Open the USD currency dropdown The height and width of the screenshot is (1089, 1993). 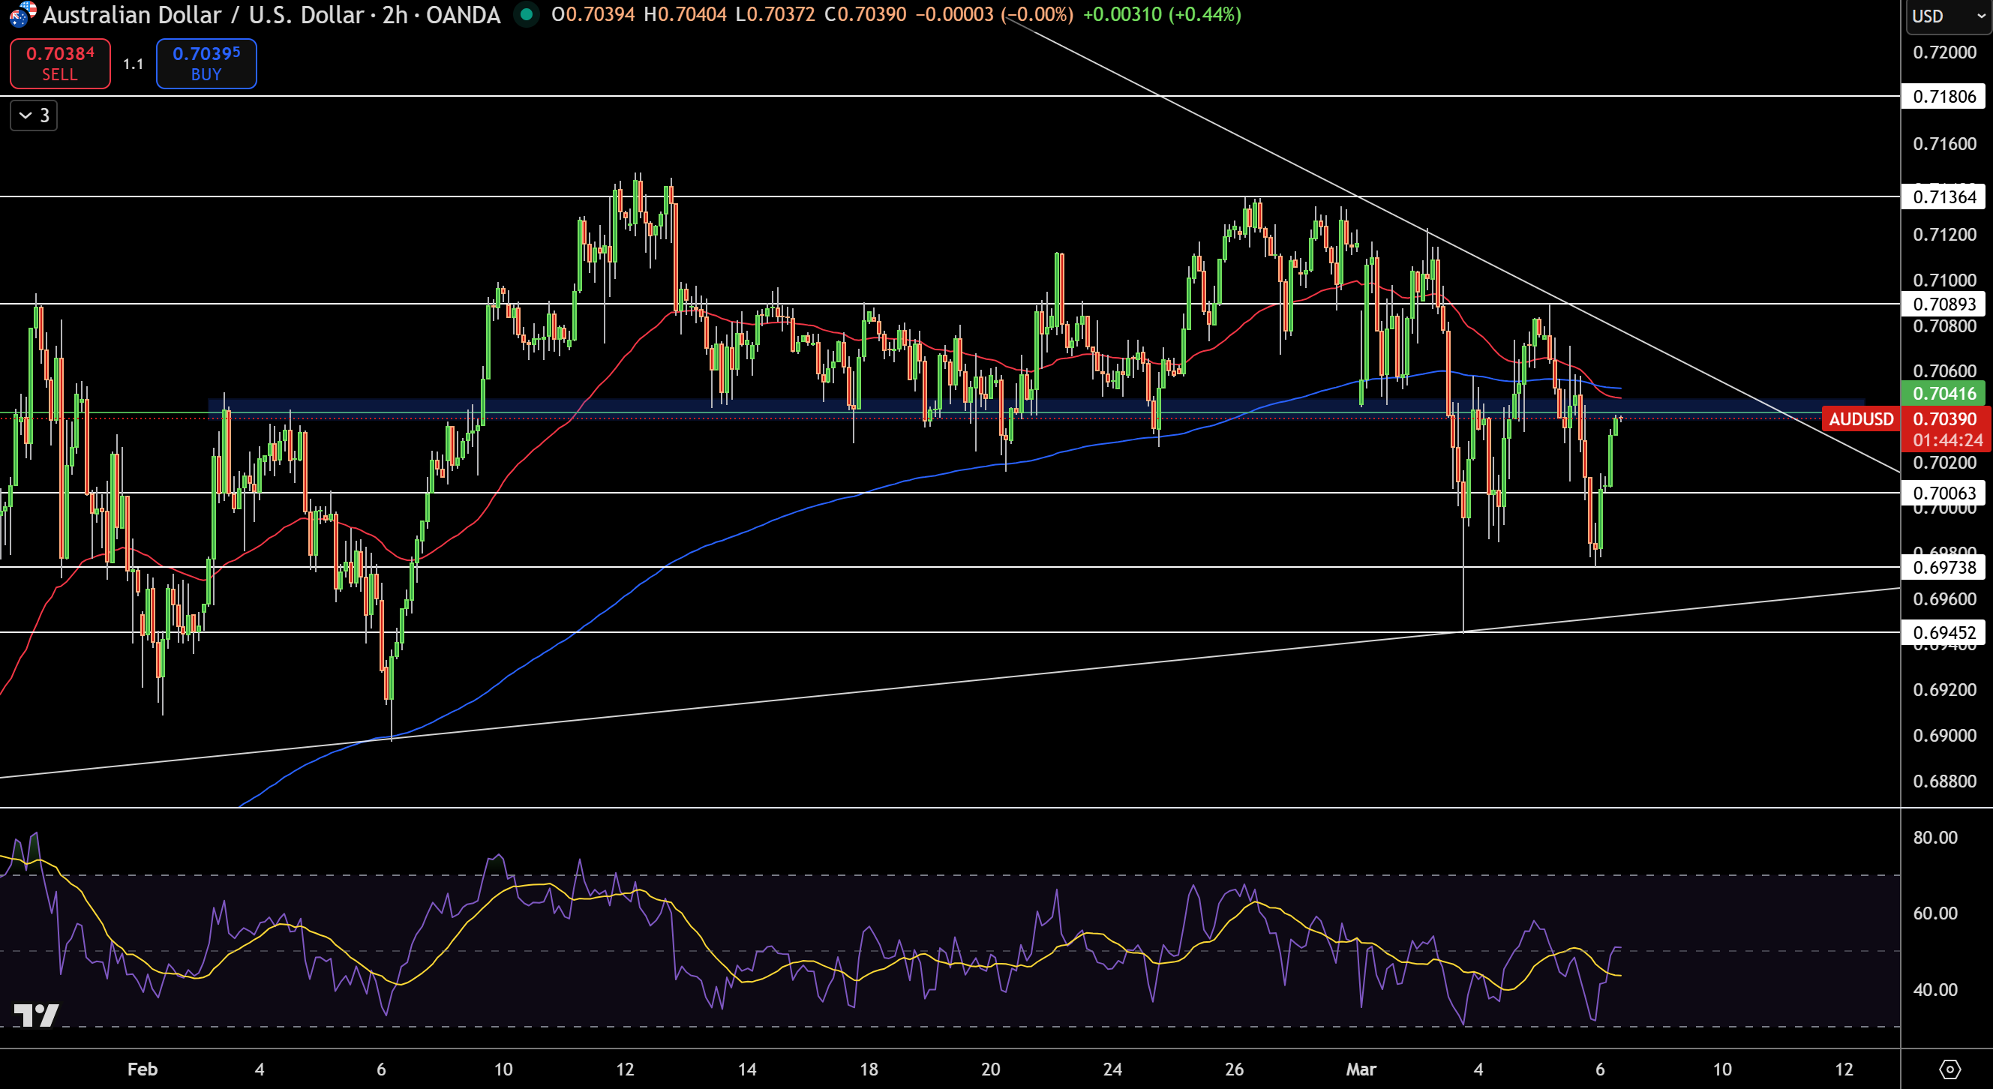(1947, 16)
